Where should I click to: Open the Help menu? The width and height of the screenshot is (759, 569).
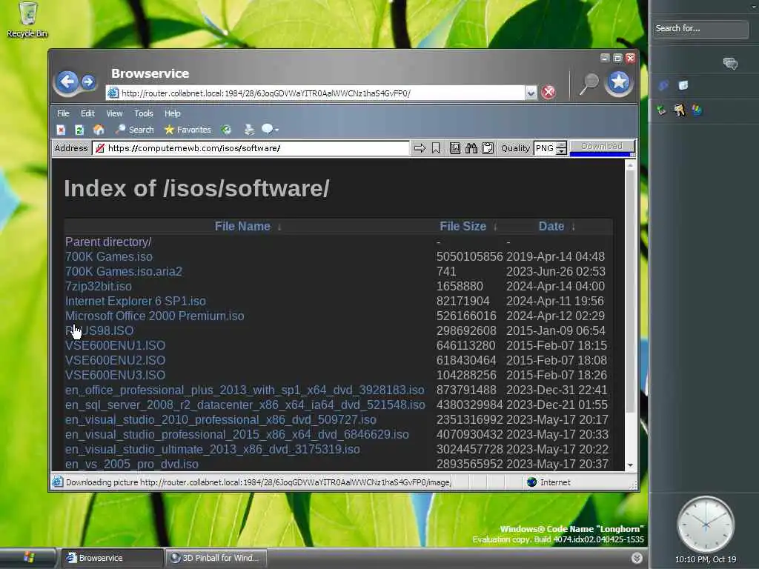(172, 113)
